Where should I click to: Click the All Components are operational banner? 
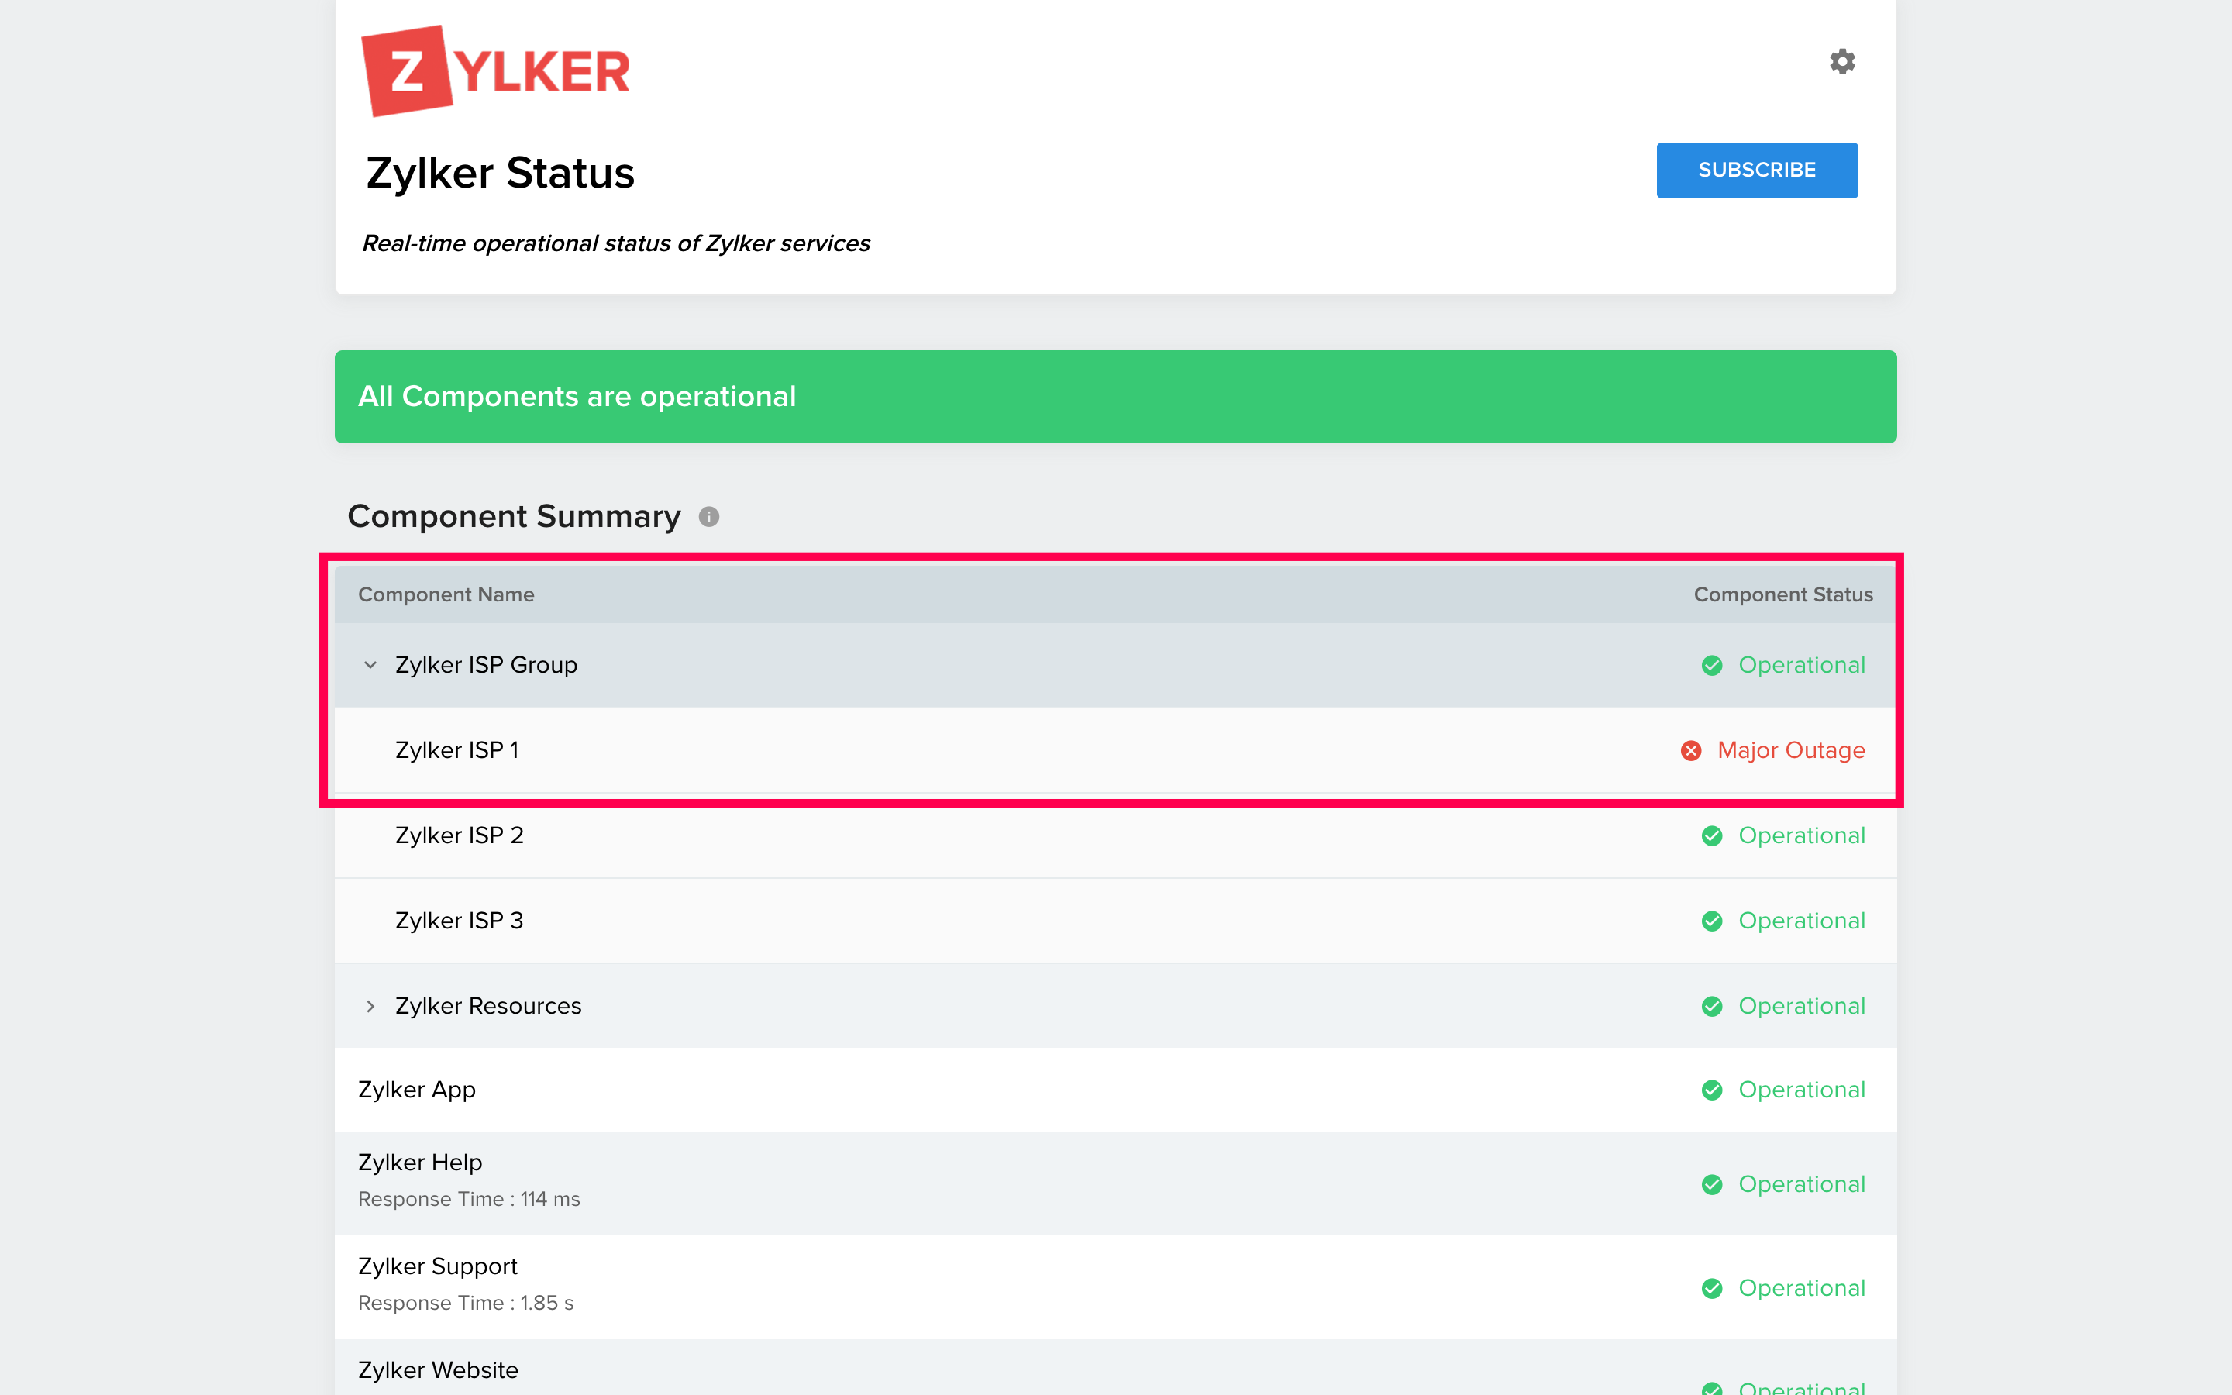[x=1115, y=397]
